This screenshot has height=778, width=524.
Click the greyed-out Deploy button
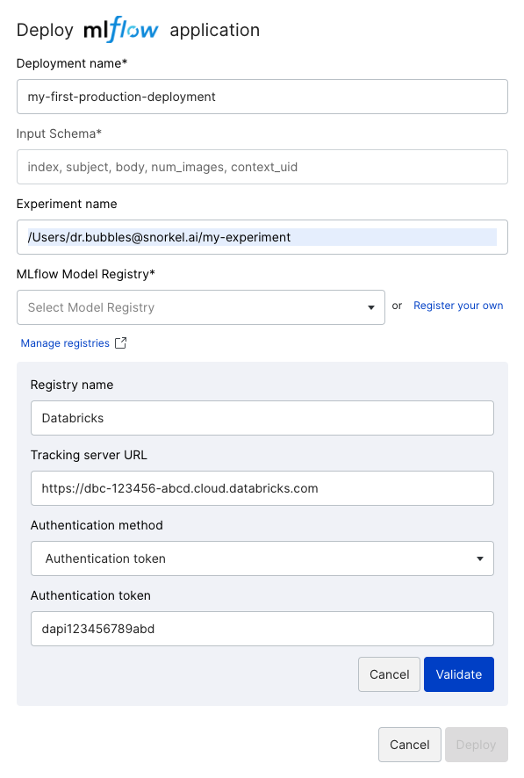point(477,745)
